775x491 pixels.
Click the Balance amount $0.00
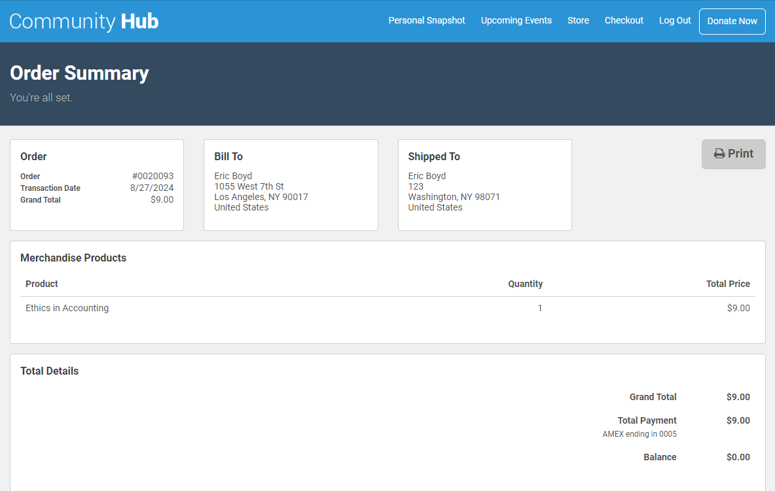tap(738, 457)
